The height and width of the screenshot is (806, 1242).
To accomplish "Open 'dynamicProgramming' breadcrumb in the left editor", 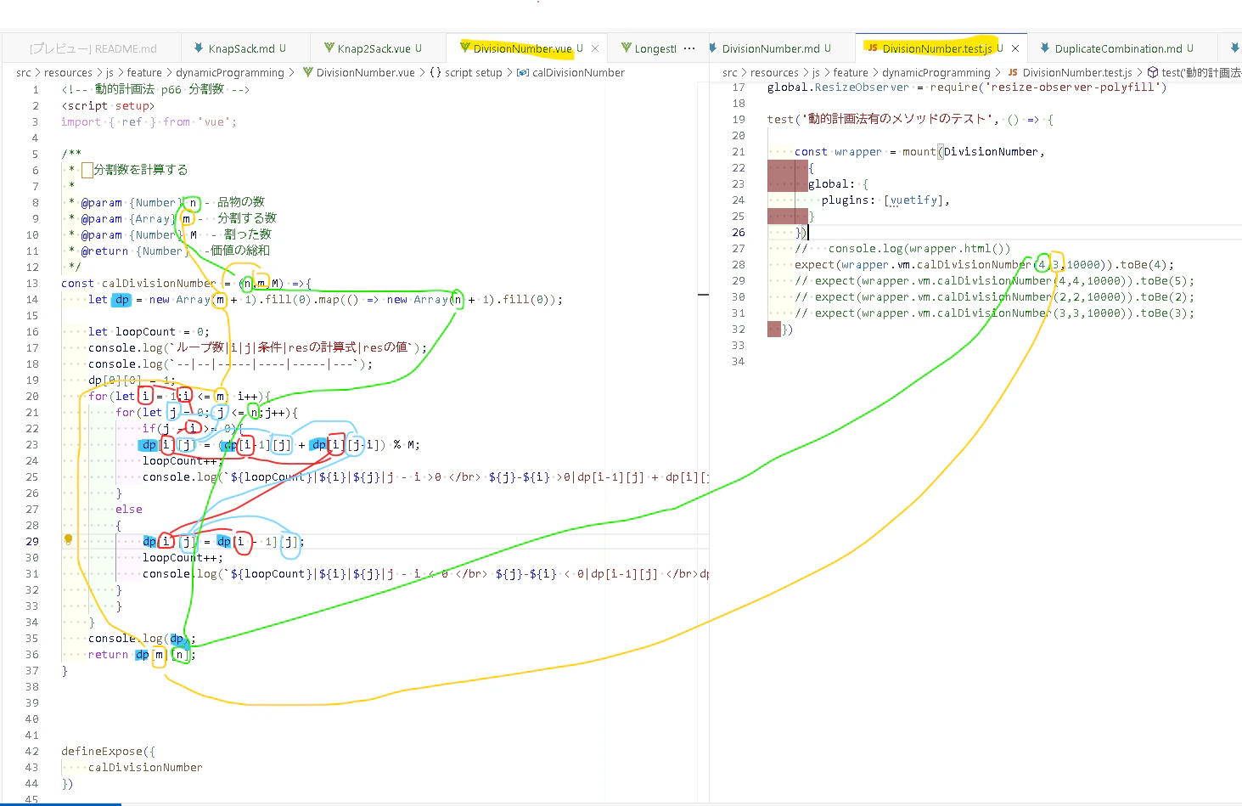I will pos(230,73).
